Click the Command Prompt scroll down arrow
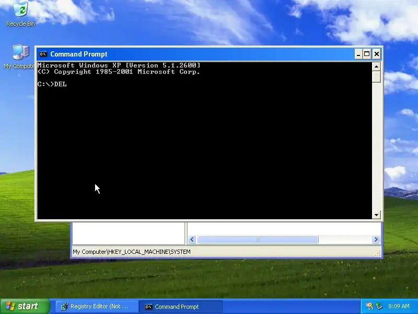This screenshot has width=418, height=314. (x=376, y=215)
